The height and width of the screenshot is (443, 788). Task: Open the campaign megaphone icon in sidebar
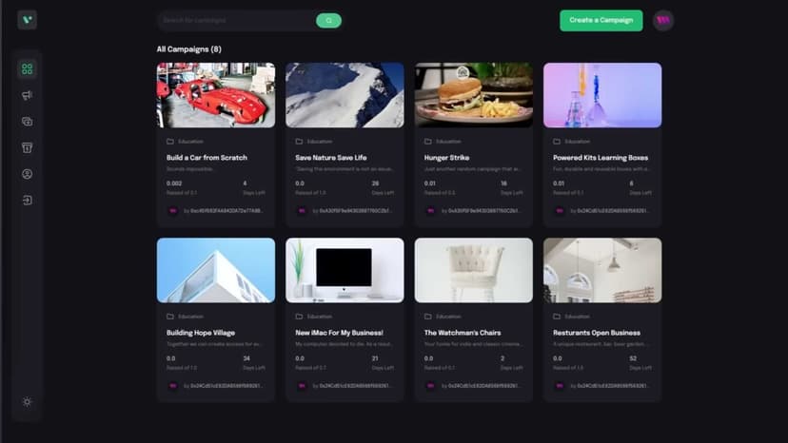coord(28,95)
